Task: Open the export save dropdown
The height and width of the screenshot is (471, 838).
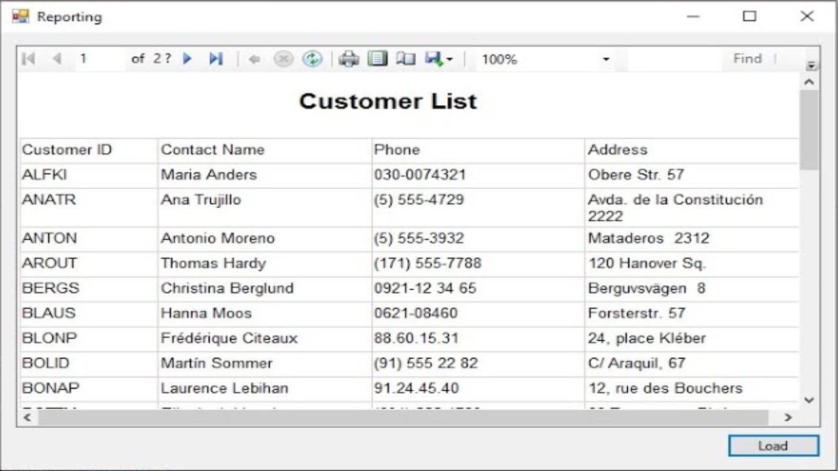Action: (439, 60)
